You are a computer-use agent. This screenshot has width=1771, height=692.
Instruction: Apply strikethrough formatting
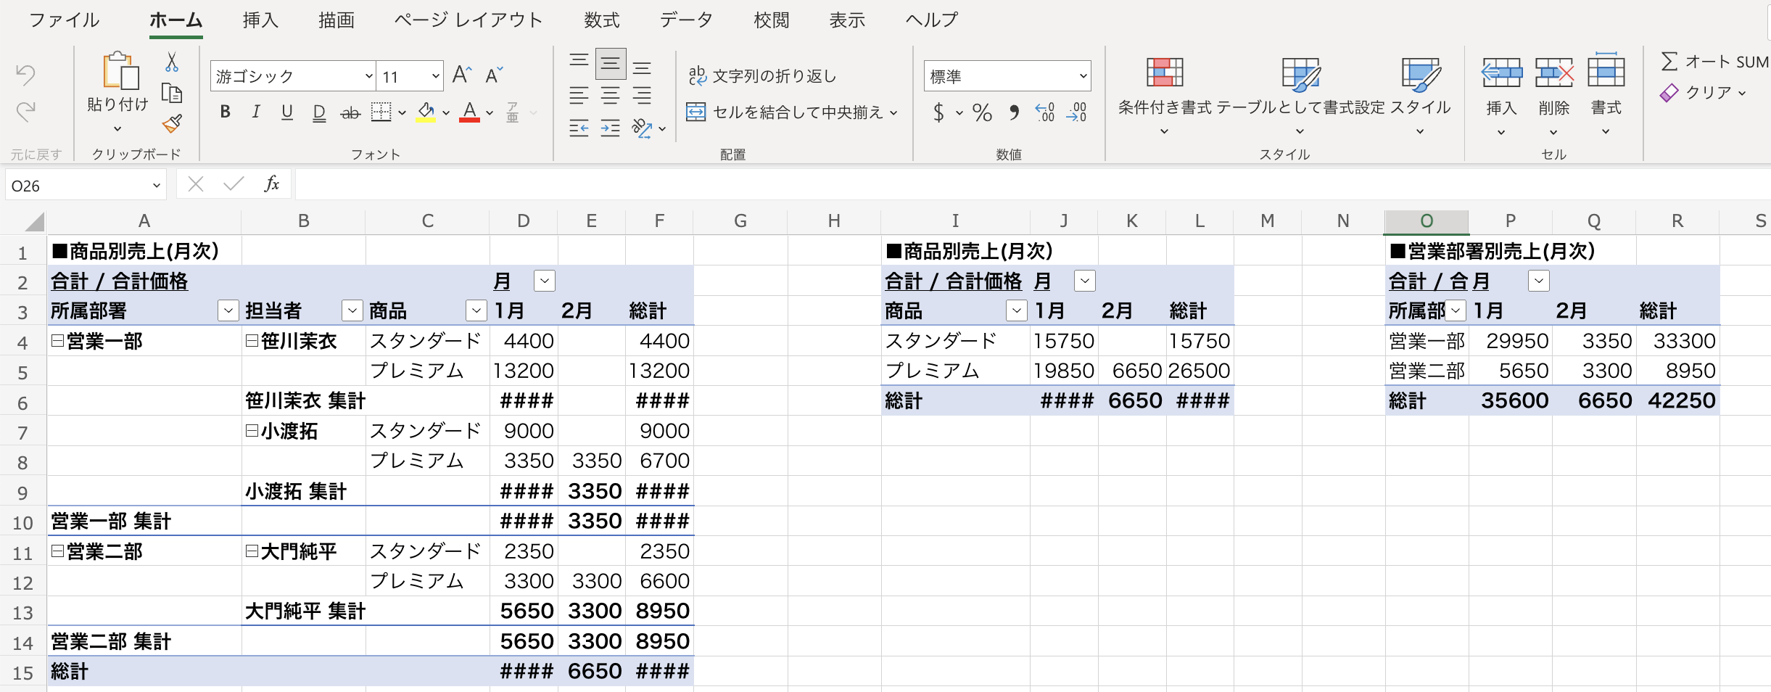[350, 112]
